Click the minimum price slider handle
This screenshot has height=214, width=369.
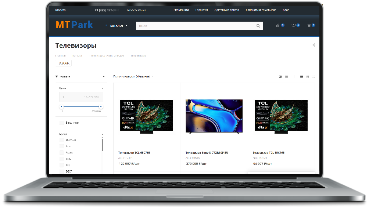tap(61, 107)
